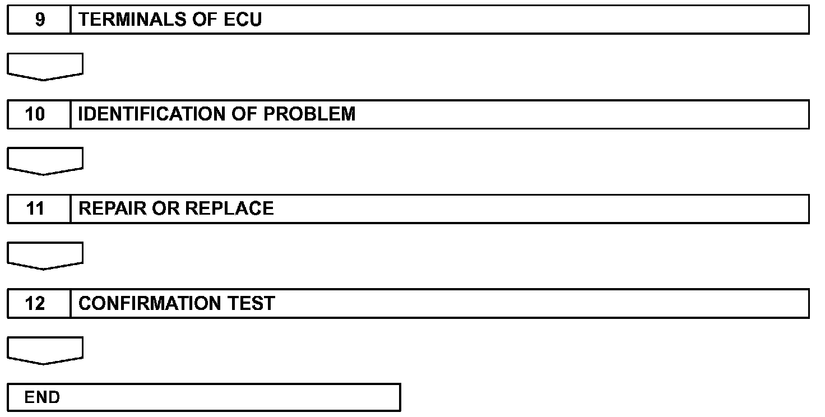The width and height of the screenshot is (825, 417).
Task: Click the word CONFIRMATION in step 12
Action: point(151,304)
